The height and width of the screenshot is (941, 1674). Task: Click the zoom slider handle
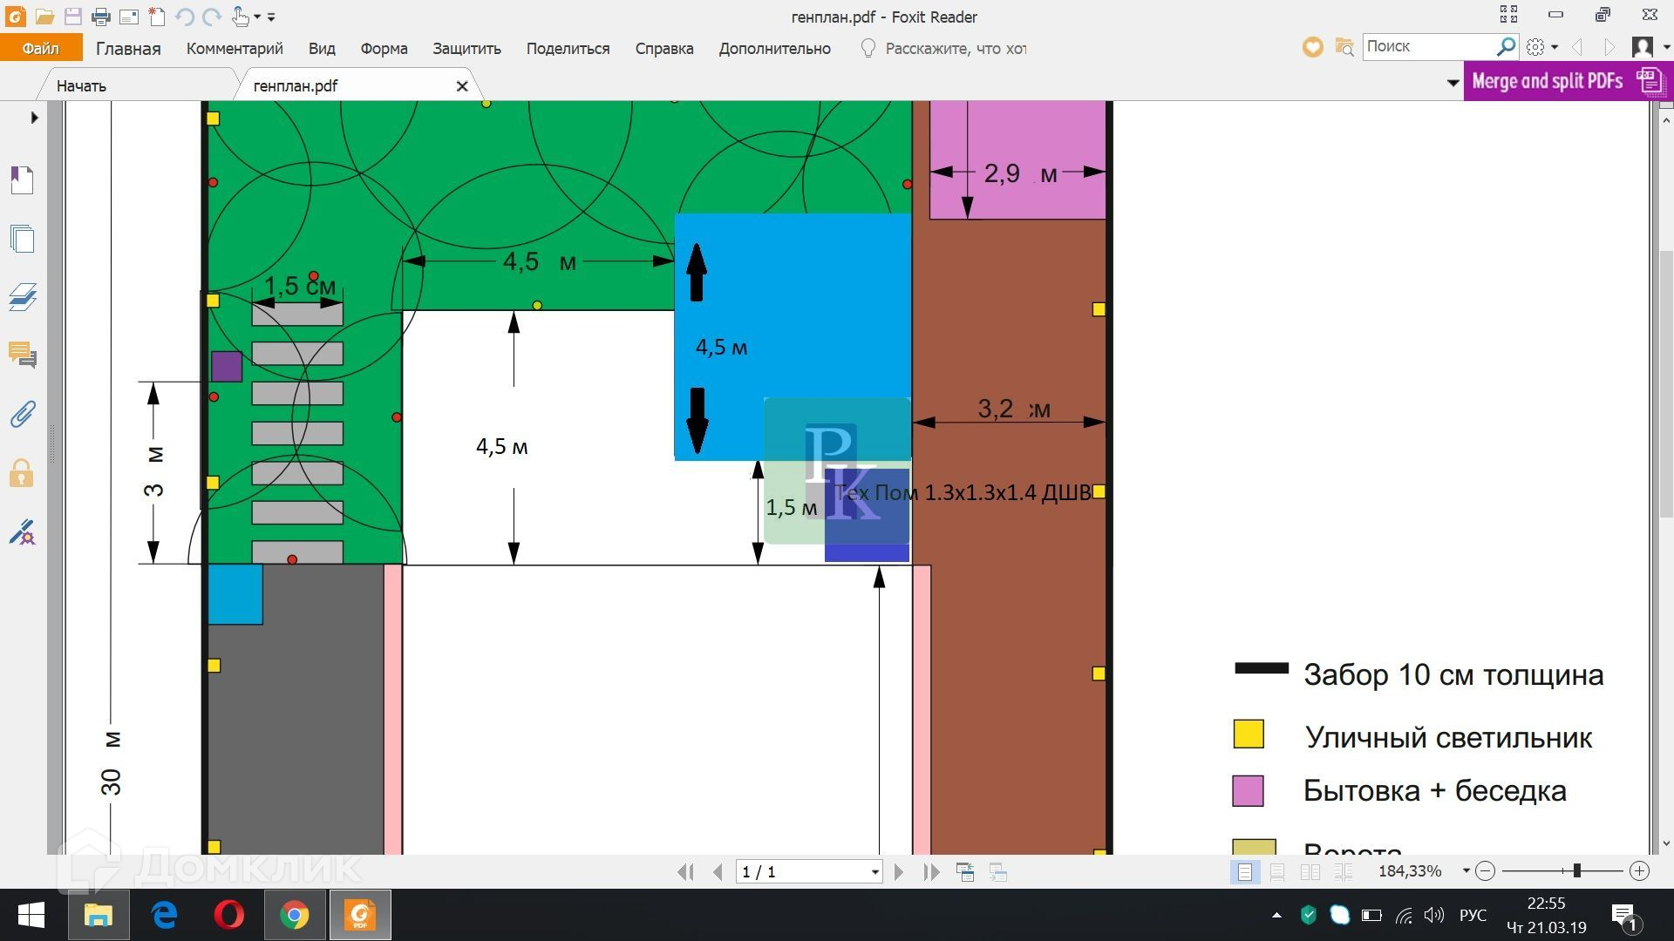pos(1576,871)
